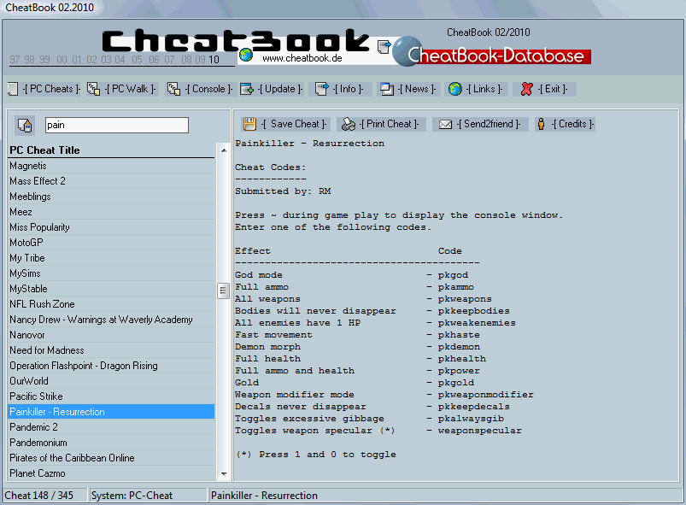Visit the www.cheatbook.de link
Image resolution: width=686 pixels, height=505 pixels.
[x=302, y=58]
